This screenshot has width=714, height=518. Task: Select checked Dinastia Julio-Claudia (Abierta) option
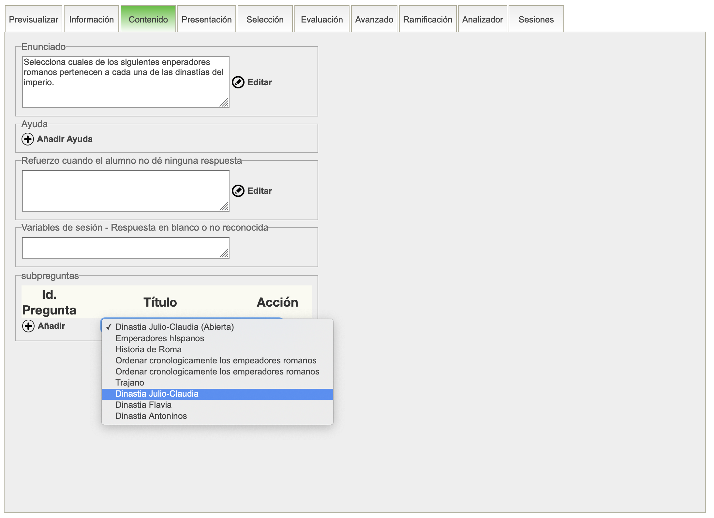pos(174,327)
